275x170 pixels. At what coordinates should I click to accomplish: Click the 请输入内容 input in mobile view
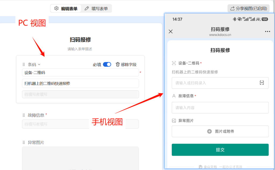tap(220, 107)
